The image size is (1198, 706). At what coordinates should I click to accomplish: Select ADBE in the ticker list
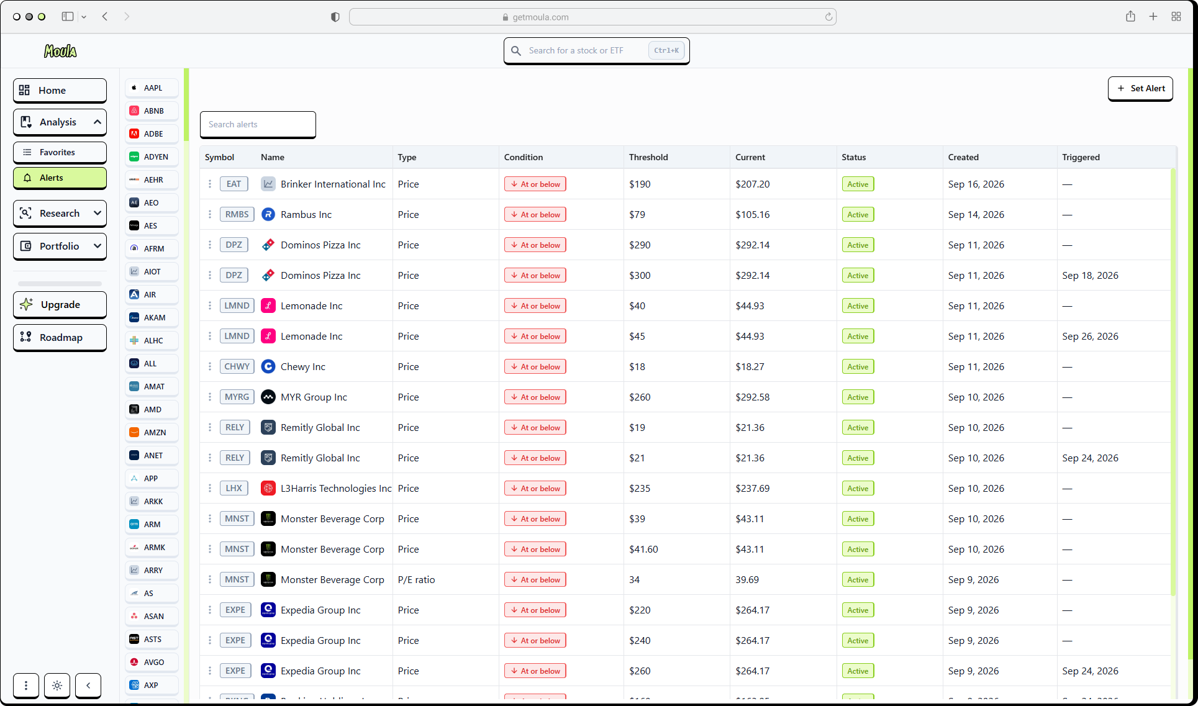(x=152, y=134)
